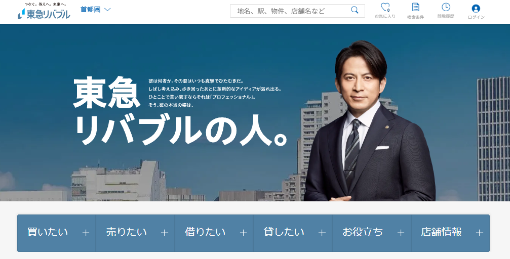Expand the 貸したい menu
Viewport: 510px width, 259px height.
click(293, 233)
